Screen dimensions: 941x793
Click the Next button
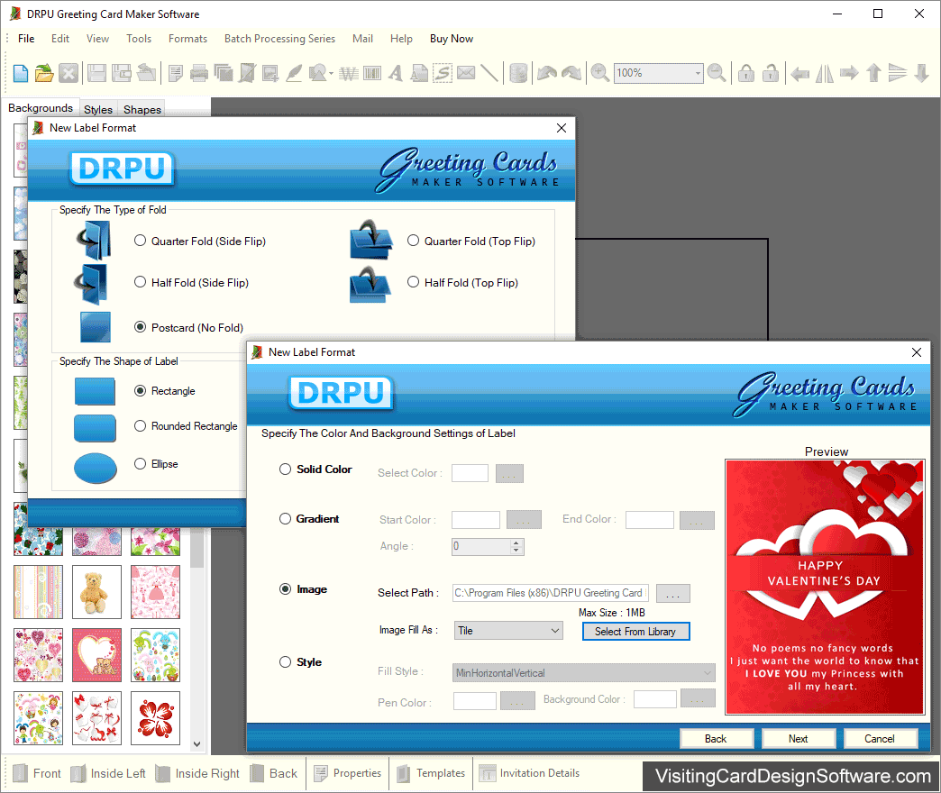point(799,738)
